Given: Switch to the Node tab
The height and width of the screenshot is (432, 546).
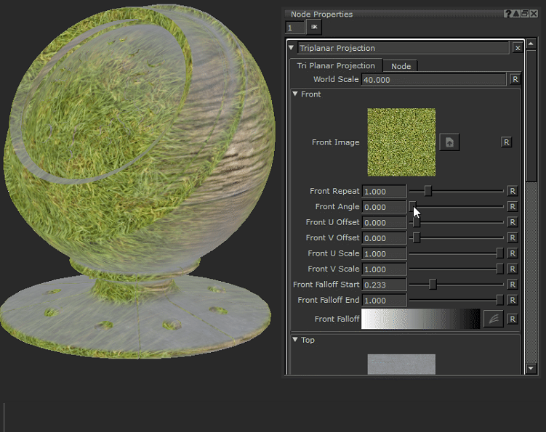Looking at the screenshot, I should tap(401, 66).
